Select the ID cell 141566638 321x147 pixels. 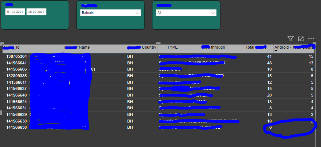16,127
